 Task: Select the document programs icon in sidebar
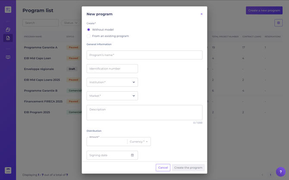coord(8,38)
